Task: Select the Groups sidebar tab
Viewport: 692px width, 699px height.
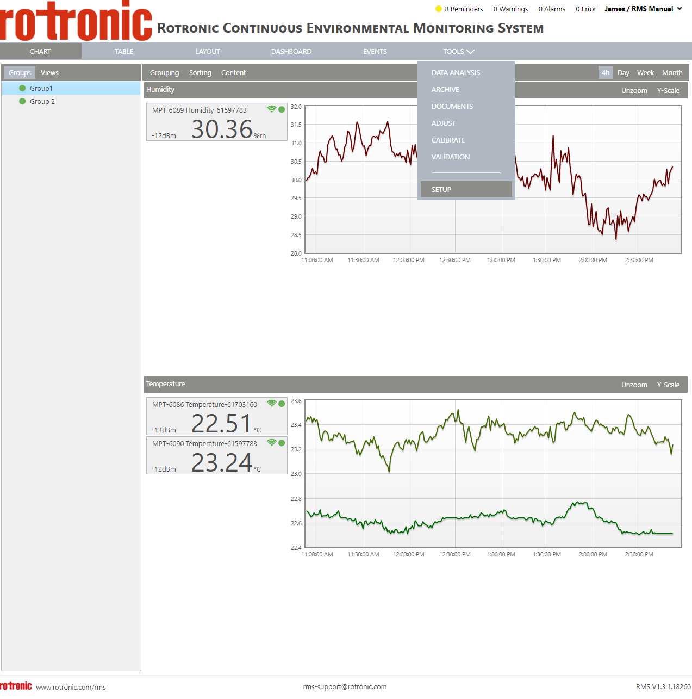Action: [20, 72]
